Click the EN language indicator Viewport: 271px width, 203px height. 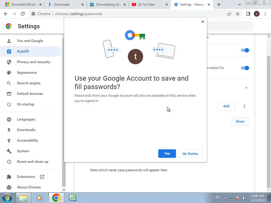tap(218, 197)
